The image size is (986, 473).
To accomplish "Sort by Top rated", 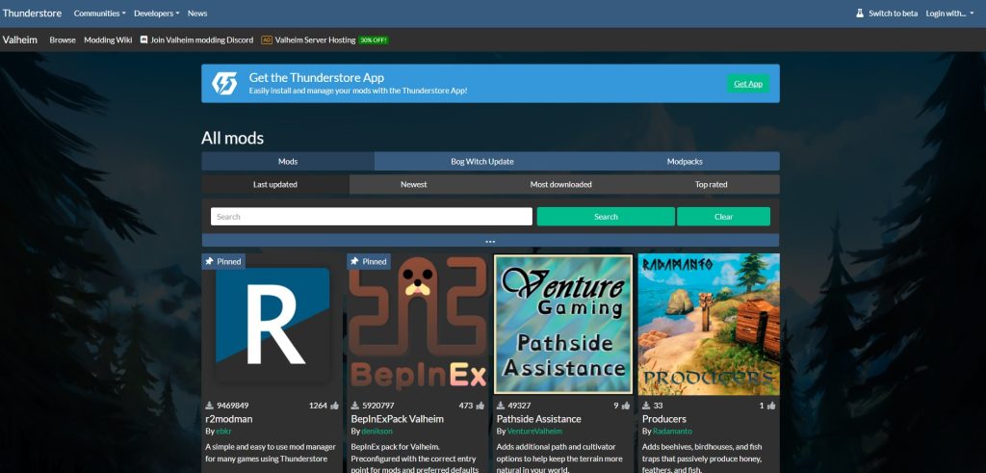I will tap(712, 184).
